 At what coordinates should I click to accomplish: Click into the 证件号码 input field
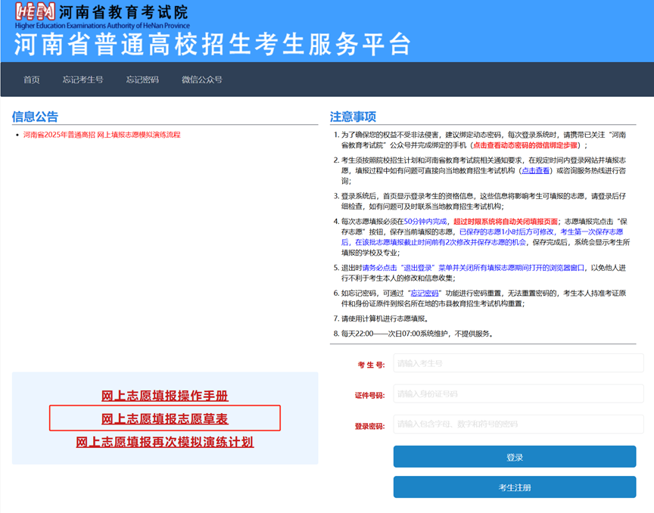coord(518,394)
